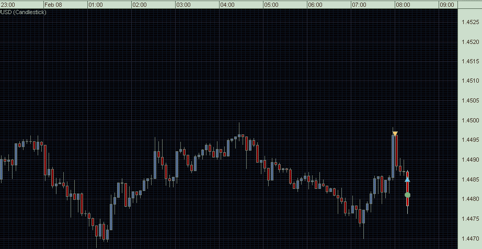Click the green circle marker on last candle
Viewport: 482px width, 249px height.
(x=408, y=195)
